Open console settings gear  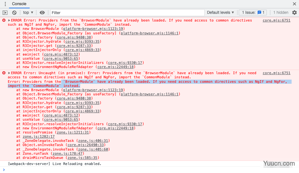coord(294,13)
